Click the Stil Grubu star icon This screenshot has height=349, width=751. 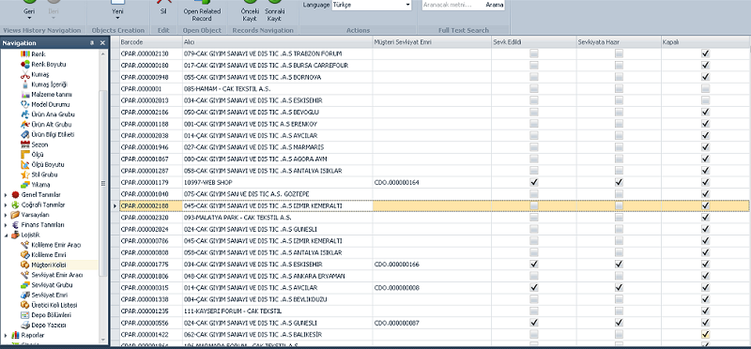tap(25, 174)
